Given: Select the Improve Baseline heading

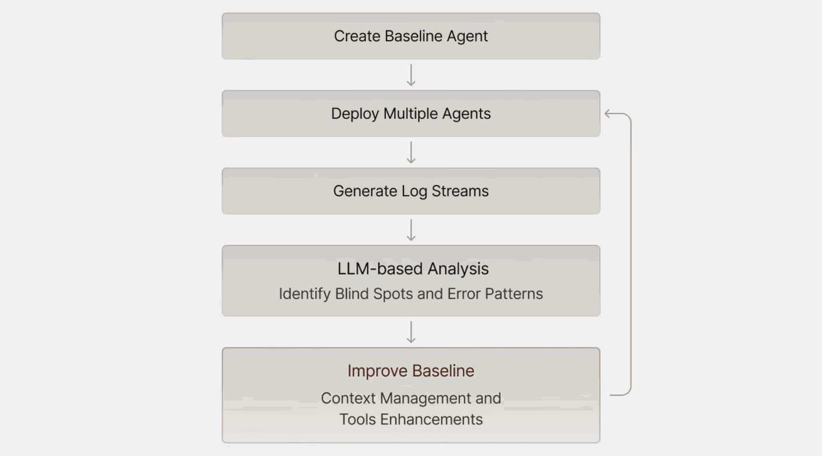Looking at the screenshot, I should pos(410,371).
